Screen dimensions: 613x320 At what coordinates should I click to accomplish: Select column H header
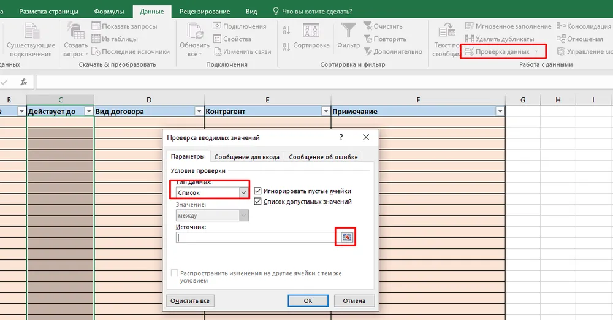(x=558, y=100)
